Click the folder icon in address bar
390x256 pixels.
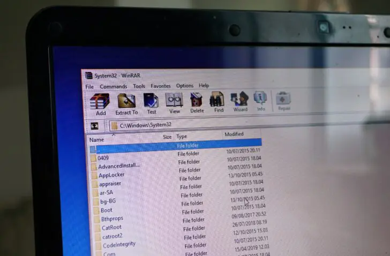pyautogui.click(x=114, y=125)
